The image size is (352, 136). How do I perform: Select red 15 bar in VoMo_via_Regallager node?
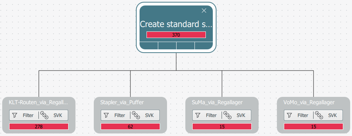pos(314,126)
